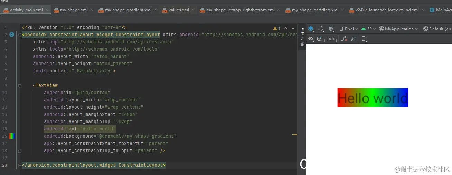
Task: Click the fold end marker on line 18
Action: tap(20, 151)
